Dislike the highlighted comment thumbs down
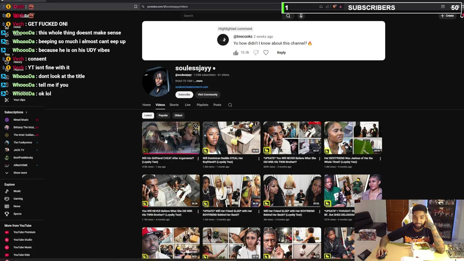 (256, 53)
